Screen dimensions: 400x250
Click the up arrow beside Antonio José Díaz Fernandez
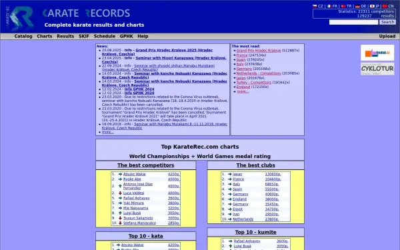click(x=120, y=186)
